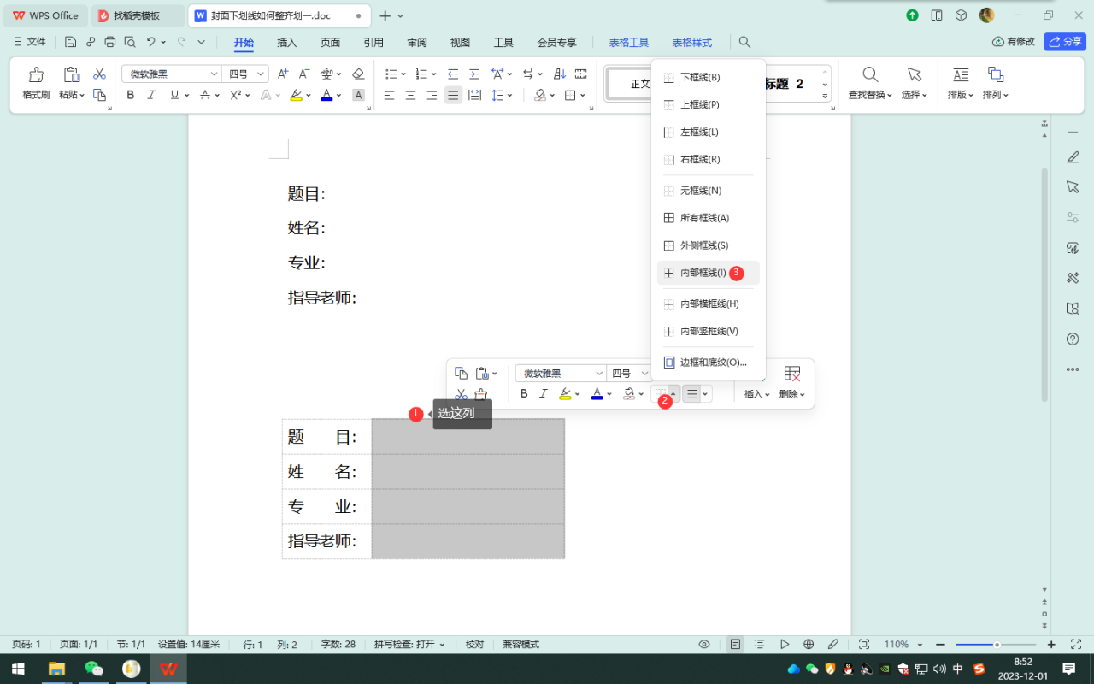This screenshot has height=684, width=1094.
Task: Switch to the 插入 ribbon tab
Action: (287, 43)
